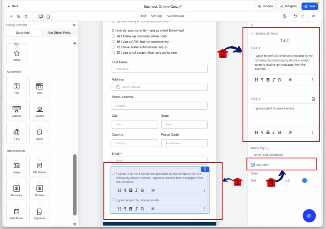The width and height of the screenshot is (326, 229).
Task: Open more options in T & C 1 toolbar
Action: pos(313,80)
